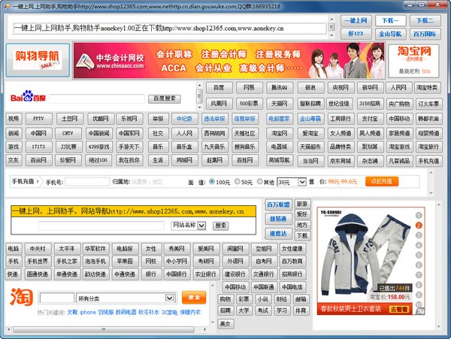Click the 春款秋装男士卫衣套装 ad caption
451x339 pixels.
tap(351, 309)
